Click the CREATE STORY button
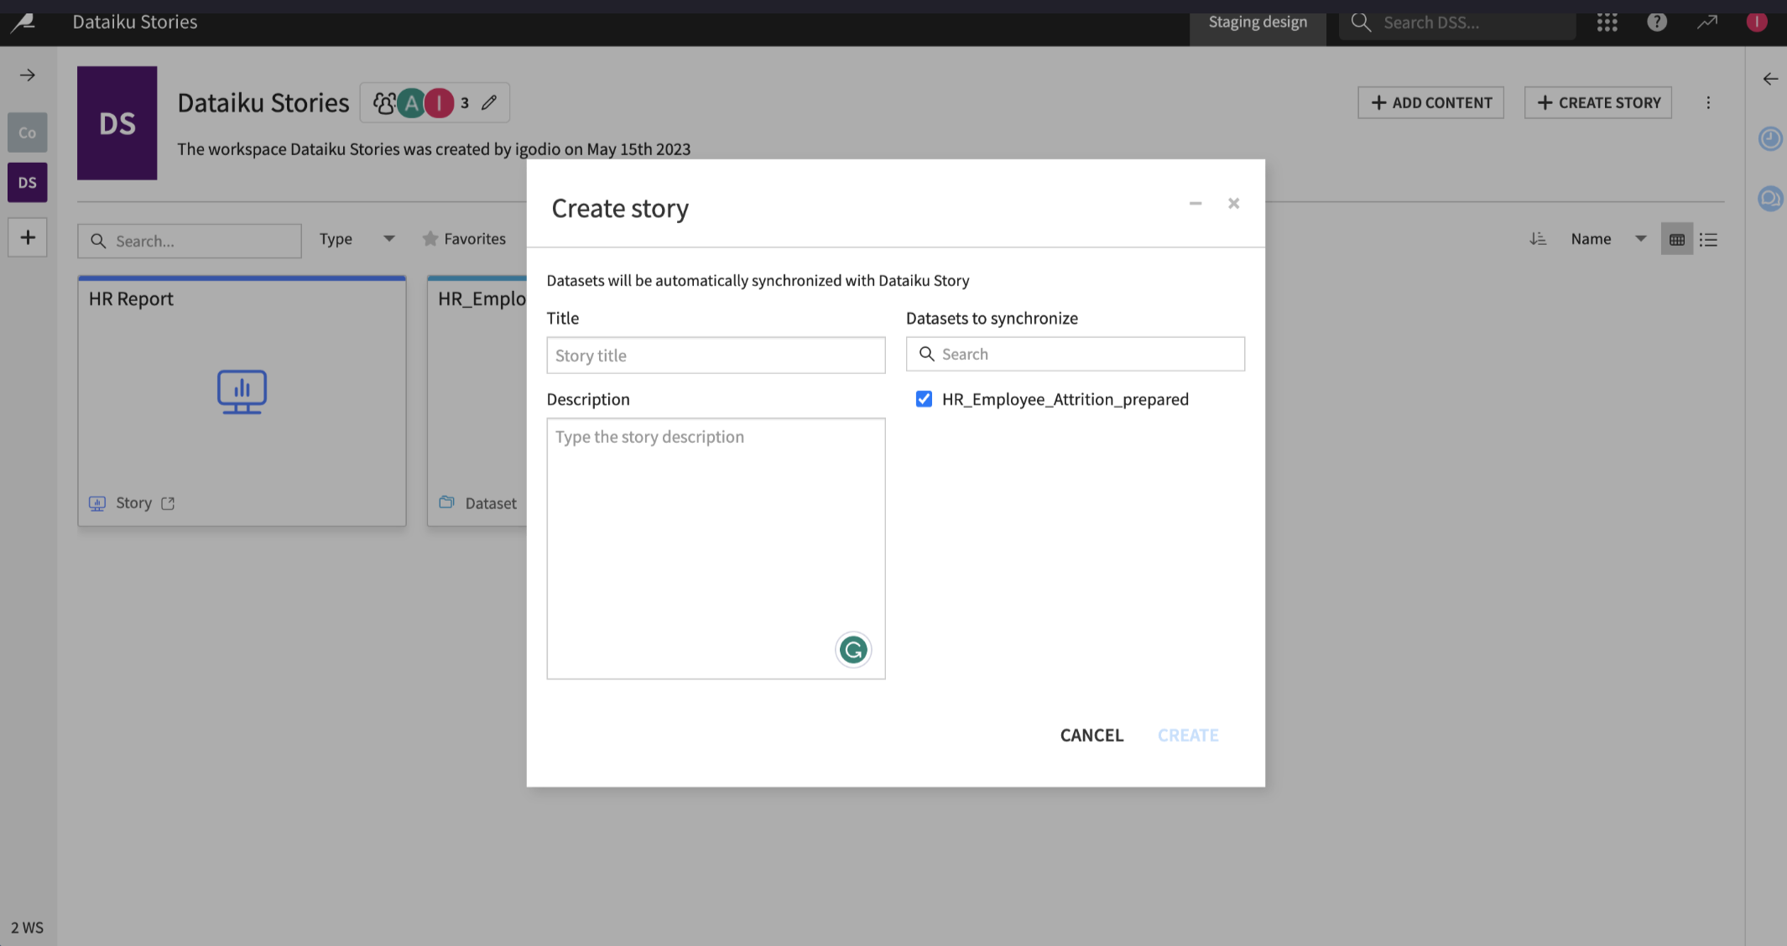The height and width of the screenshot is (946, 1787). point(1598,102)
